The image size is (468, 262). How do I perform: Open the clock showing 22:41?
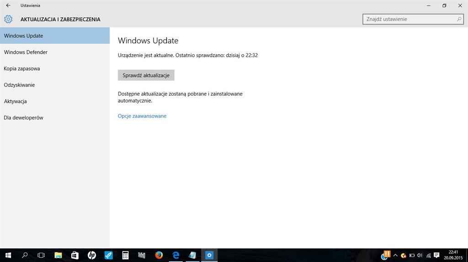[x=453, y=255]
